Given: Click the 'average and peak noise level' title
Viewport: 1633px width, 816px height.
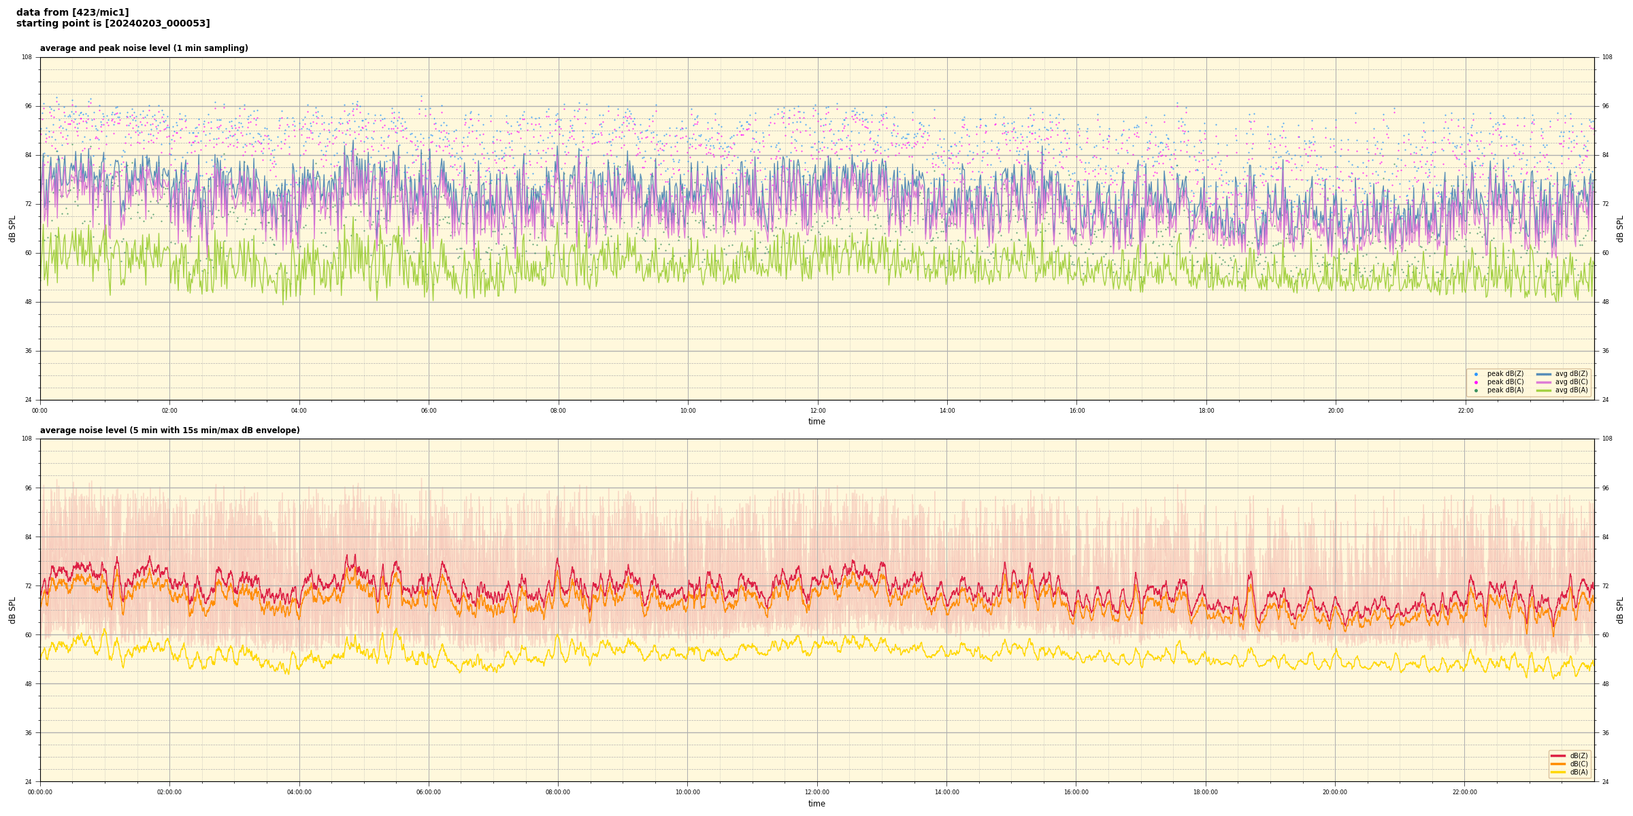Looking at the screenshot, I should tap(144, 48).
